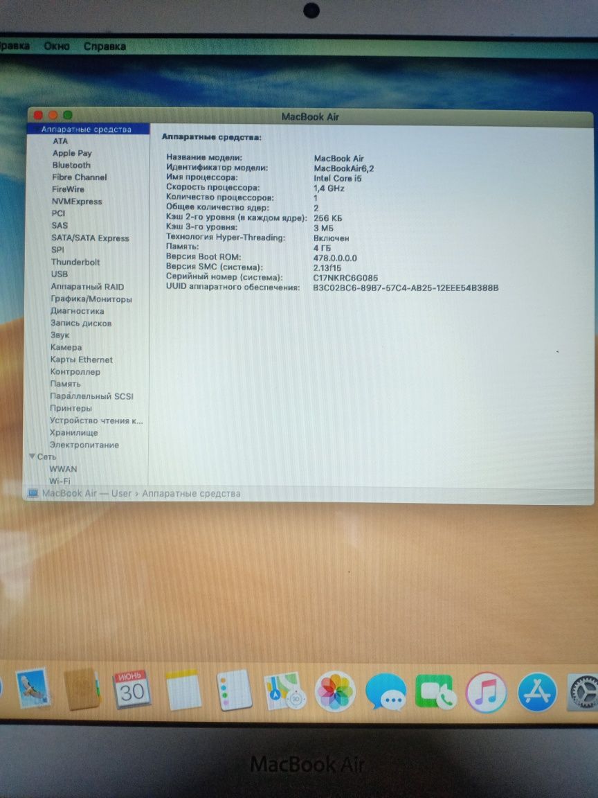Click the L2 cache value 256 КБ
Image resolution: width=598 pixels, height=798 pixels.
pyautogui.click(x=327, y=218)
